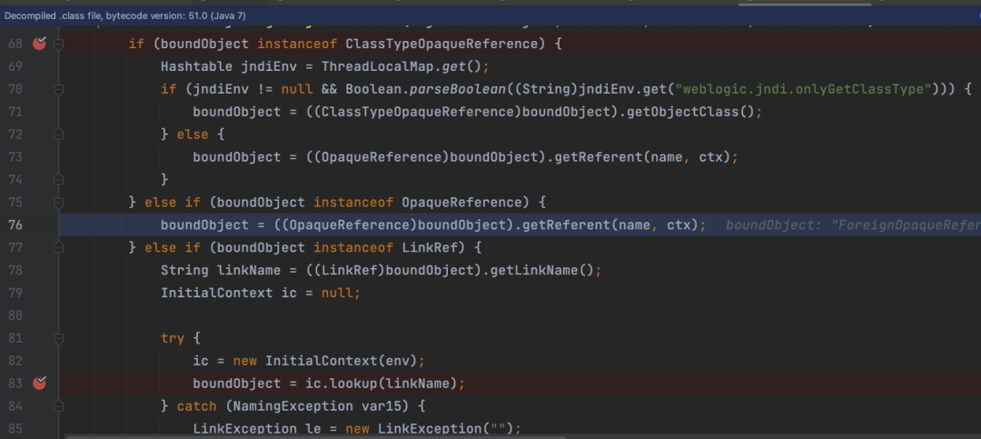The height and width of the screenshot is (439, 981).
Task: Click InitialContext type on line 79
Action: (217, 293)
